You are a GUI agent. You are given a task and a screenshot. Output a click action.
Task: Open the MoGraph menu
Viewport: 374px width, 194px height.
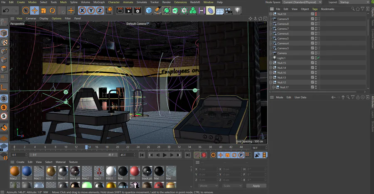pyautogui.click(x=99, y=2)
